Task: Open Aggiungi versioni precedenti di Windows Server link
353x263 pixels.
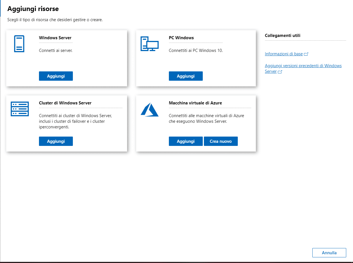Action: [x=303, y=69]
